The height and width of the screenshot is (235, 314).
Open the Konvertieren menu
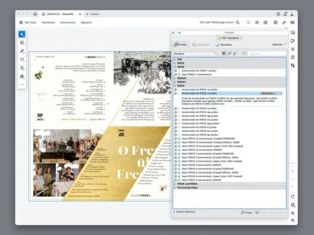coord(68,22)
